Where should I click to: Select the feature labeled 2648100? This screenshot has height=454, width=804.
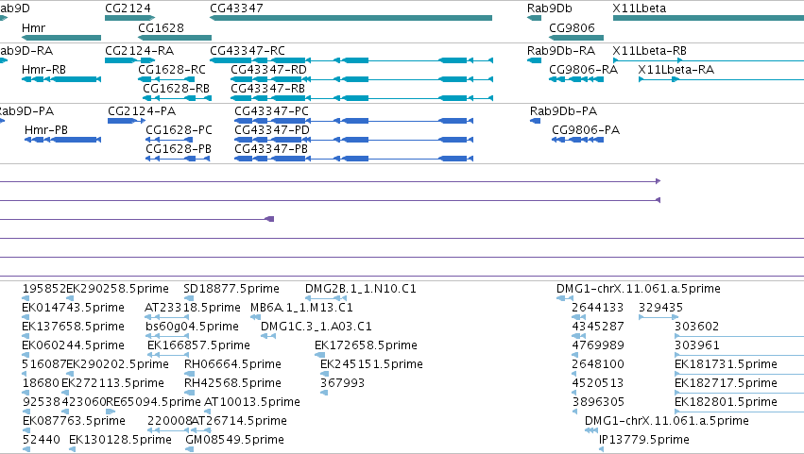pyautogui.click(x=598, y=364)
